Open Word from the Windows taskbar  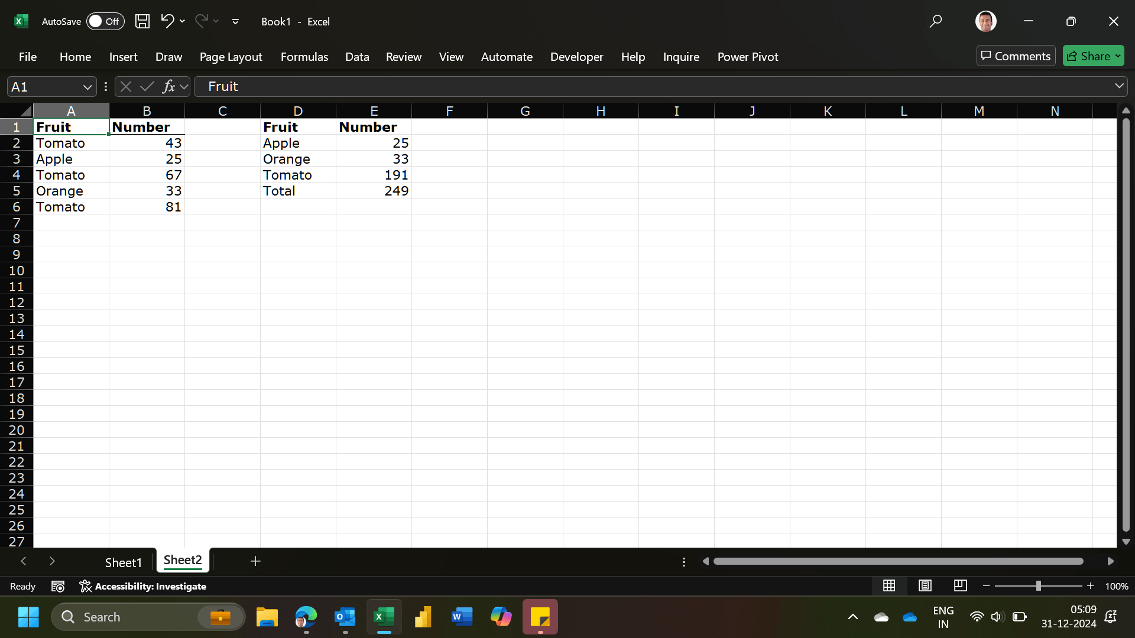coord(462,617)
